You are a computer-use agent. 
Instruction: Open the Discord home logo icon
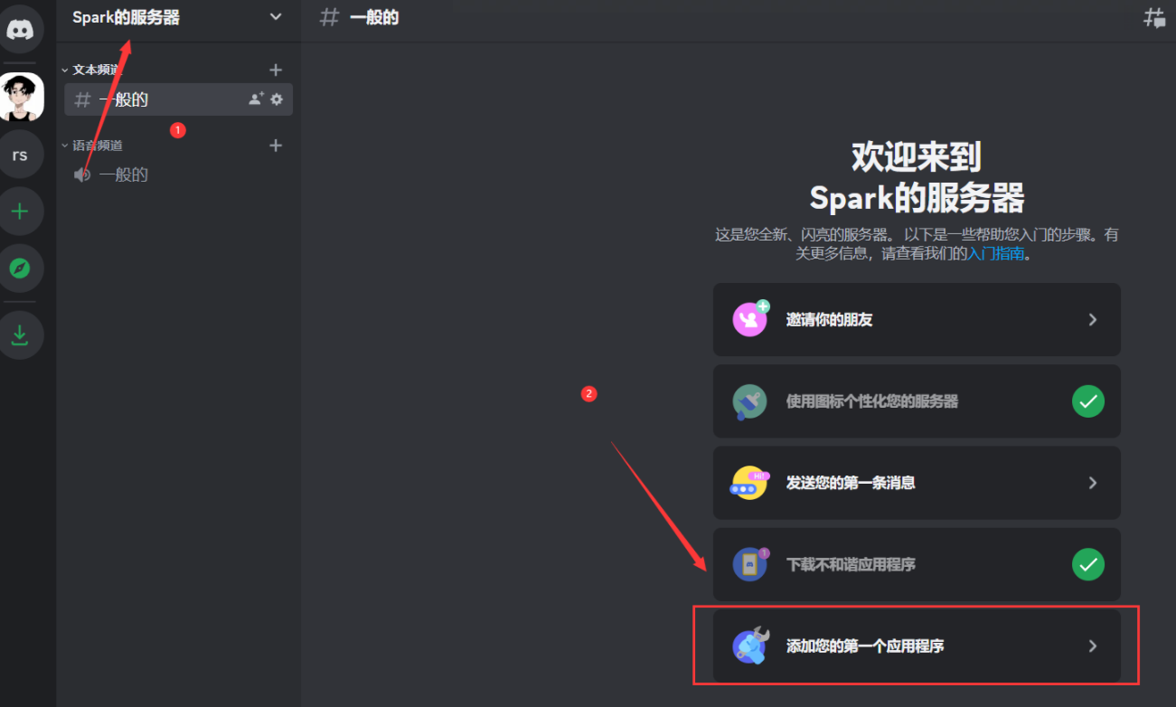point(20,29)
